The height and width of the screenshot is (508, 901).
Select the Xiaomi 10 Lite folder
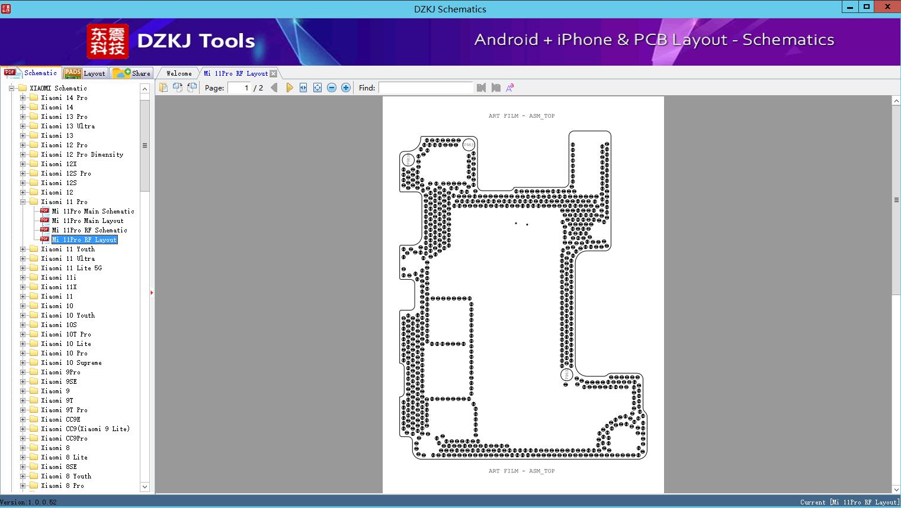click(x=66, y=344)
